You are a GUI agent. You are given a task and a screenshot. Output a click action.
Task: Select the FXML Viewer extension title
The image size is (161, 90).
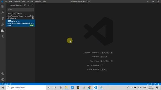12,21
